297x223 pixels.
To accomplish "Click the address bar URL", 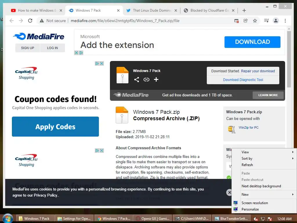I will 125,21.
